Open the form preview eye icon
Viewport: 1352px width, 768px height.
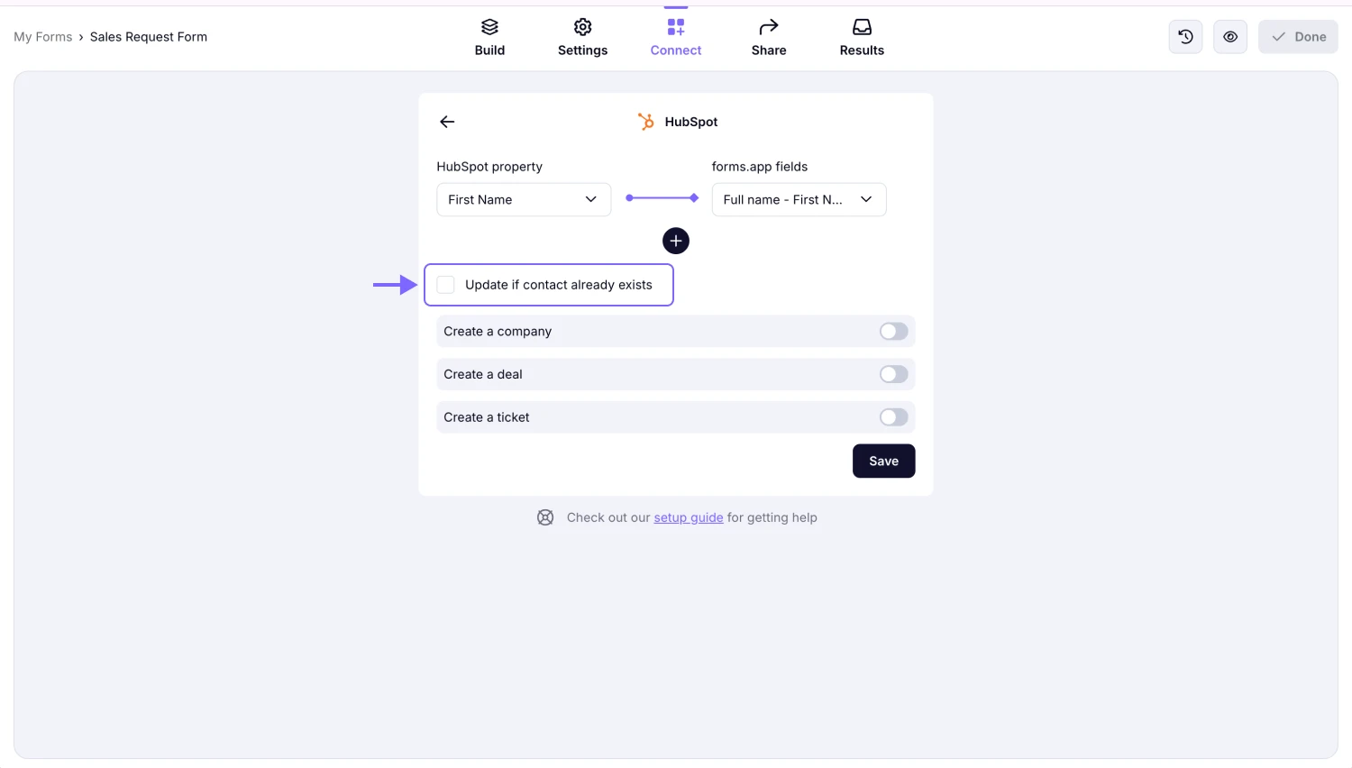(x=1229, y=36)
